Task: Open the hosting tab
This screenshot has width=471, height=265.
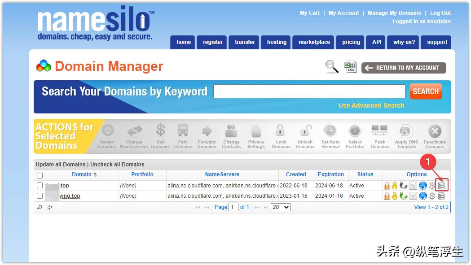Action: pos(276,42)
